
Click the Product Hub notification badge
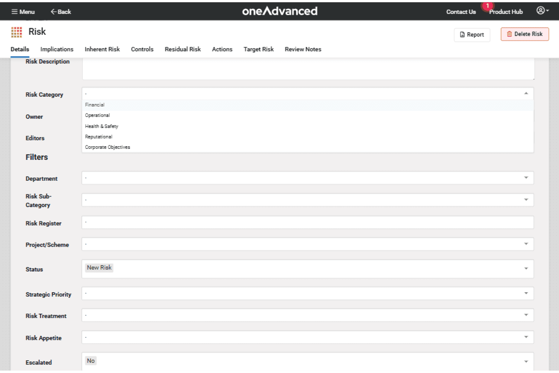[x=487, y=6]
